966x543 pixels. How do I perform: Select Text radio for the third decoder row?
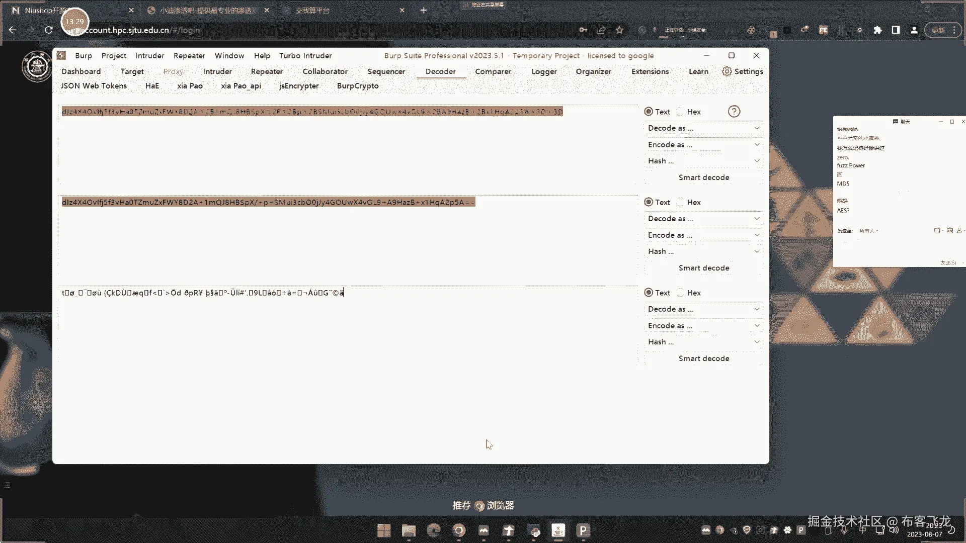coord(649,293)
